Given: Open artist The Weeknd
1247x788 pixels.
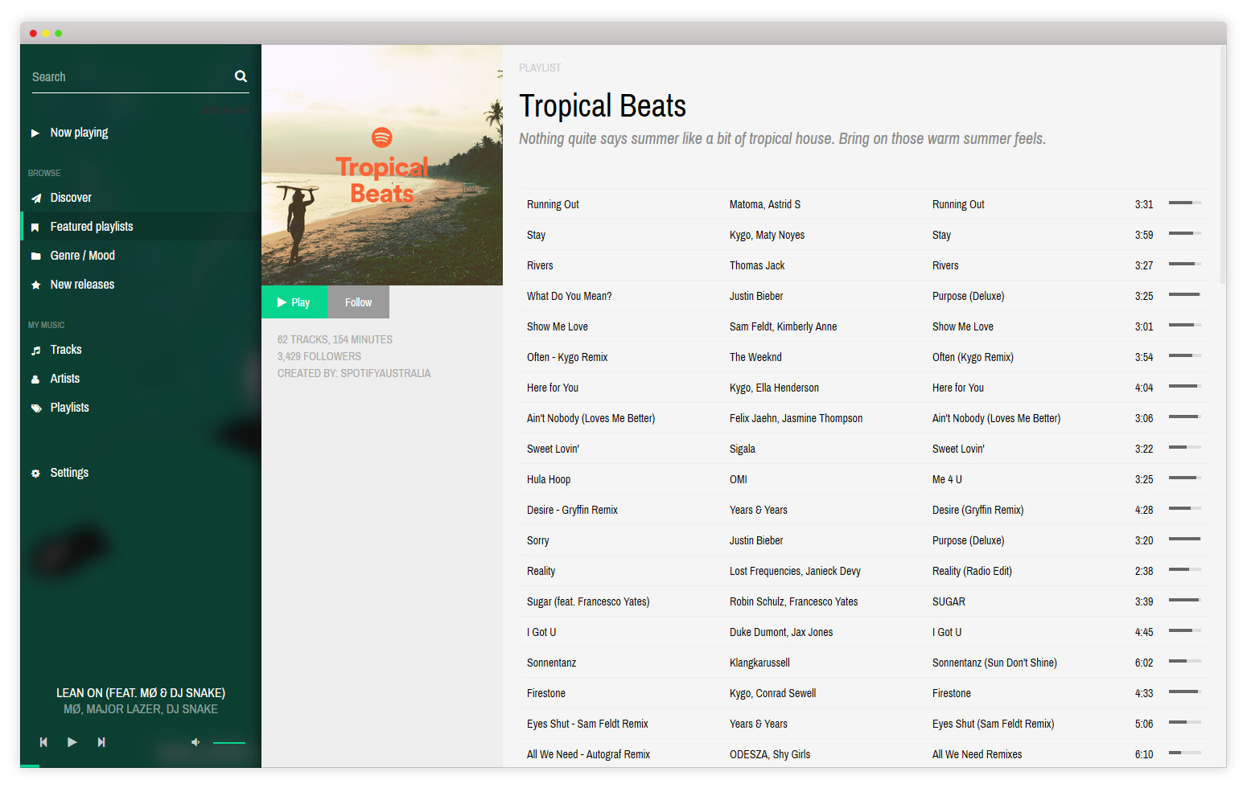Looking at the screenshot, I should (755, 357).
